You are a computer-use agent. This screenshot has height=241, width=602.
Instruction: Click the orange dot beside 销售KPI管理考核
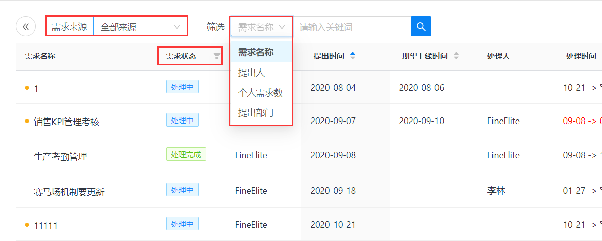pyautogui.click(x=27, y=122)
